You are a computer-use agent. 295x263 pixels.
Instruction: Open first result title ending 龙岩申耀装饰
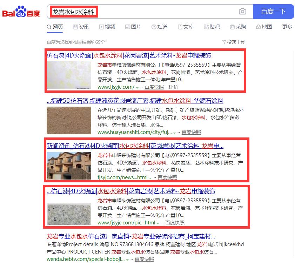pyautogui.click(x=129, y=55)
